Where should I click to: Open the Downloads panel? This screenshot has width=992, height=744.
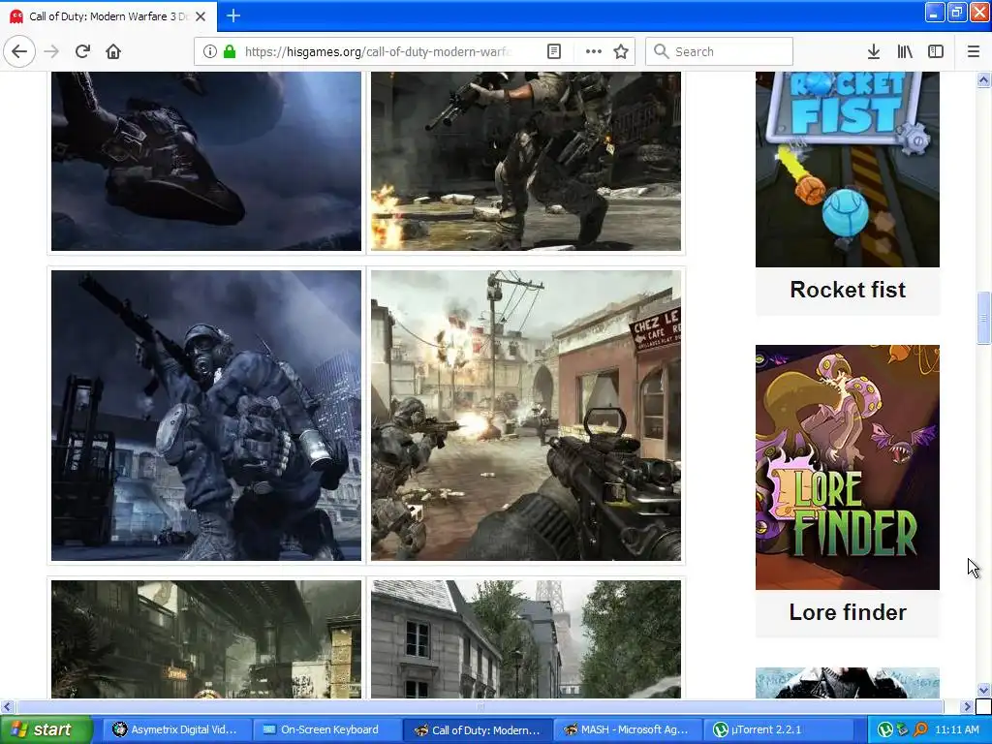coord(874,51)
